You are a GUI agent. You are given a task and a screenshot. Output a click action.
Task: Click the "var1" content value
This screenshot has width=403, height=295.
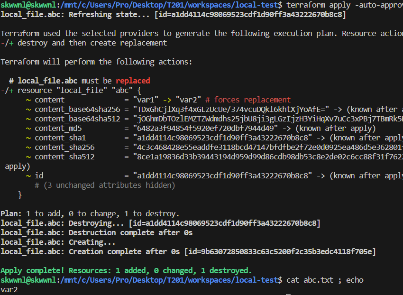coord(146,100)
